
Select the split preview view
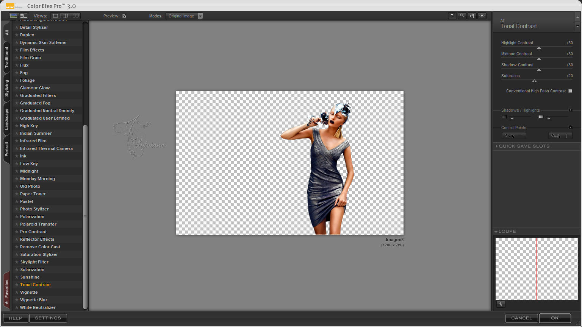click(x=66, y=16)
